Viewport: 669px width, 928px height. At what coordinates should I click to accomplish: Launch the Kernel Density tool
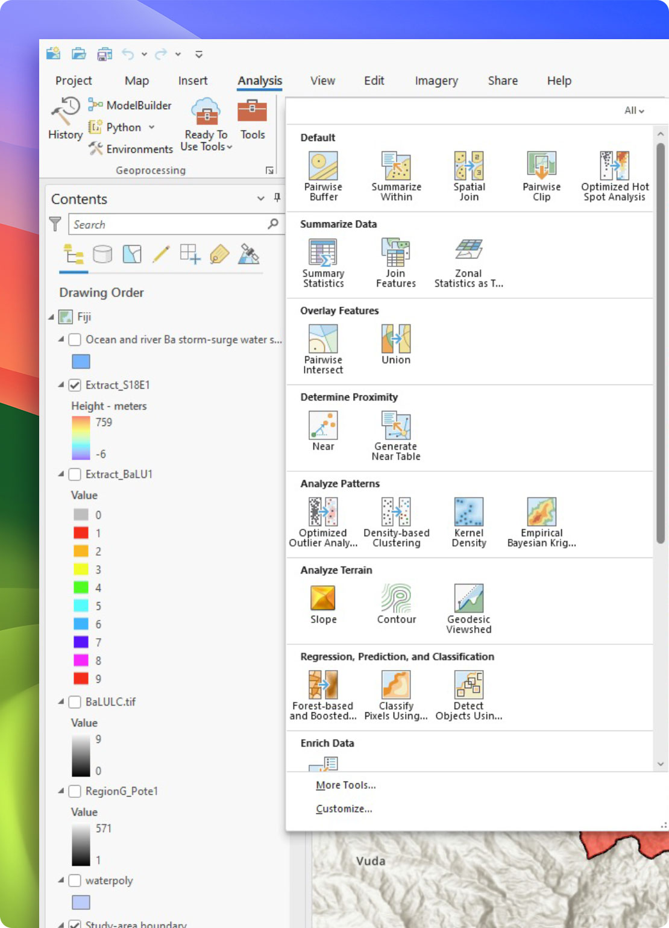(469, 522)
